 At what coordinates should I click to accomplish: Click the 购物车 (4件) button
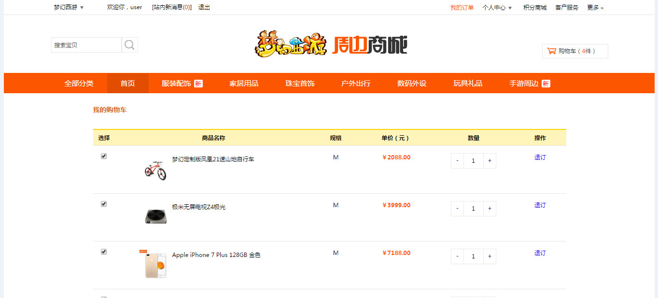point(575,51)
